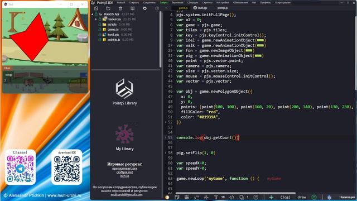Click the circled question mark icon in top toolbar
The height and width of the screenshot is (201, 357).
pos(157,8)
